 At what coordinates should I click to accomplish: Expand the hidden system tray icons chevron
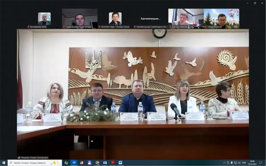pyautogui.click(x=224, y=163)
